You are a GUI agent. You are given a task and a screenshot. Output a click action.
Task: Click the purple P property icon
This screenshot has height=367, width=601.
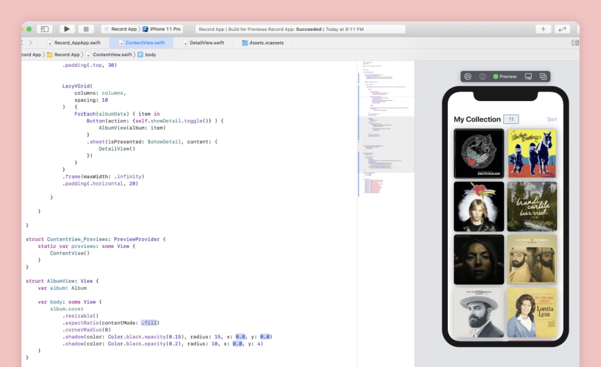pos(140,55)
